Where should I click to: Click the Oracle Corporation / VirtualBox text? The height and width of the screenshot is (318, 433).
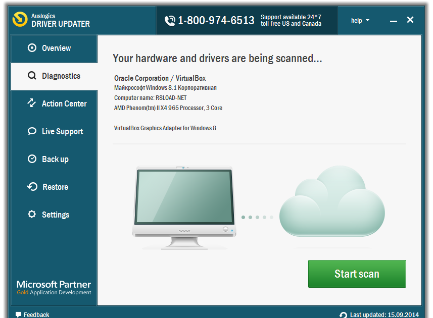click(x=160, y=78)
